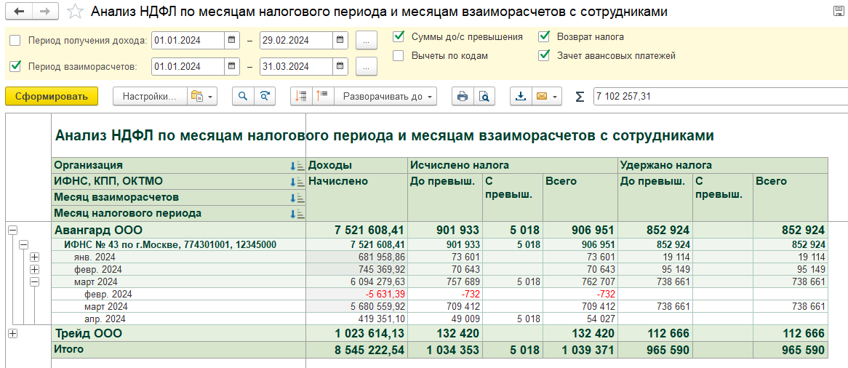Collapse the Авангард ООО group
This screenshot has width=848, height=368.
[x=13, y=230]
